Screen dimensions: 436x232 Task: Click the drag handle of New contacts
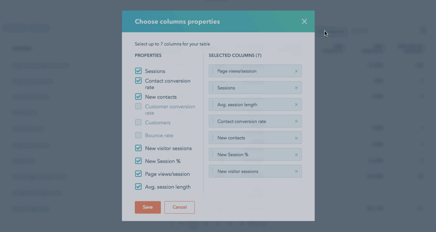pyautogui.click(x=212, y=138)
